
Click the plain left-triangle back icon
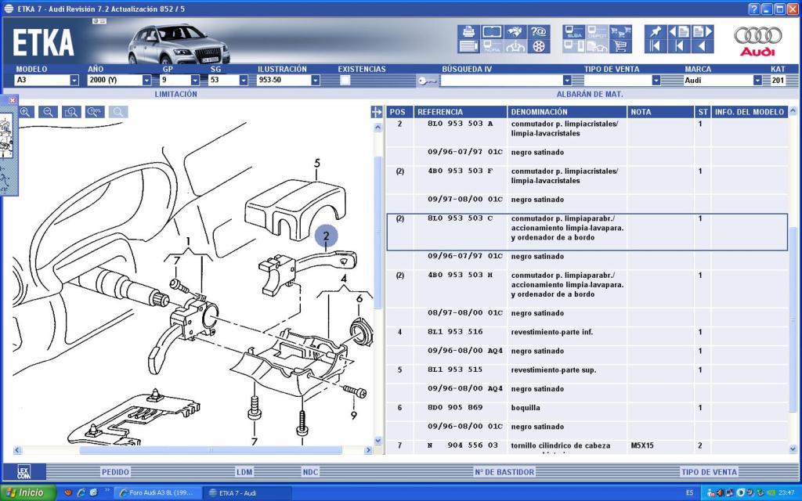[703, 46]
